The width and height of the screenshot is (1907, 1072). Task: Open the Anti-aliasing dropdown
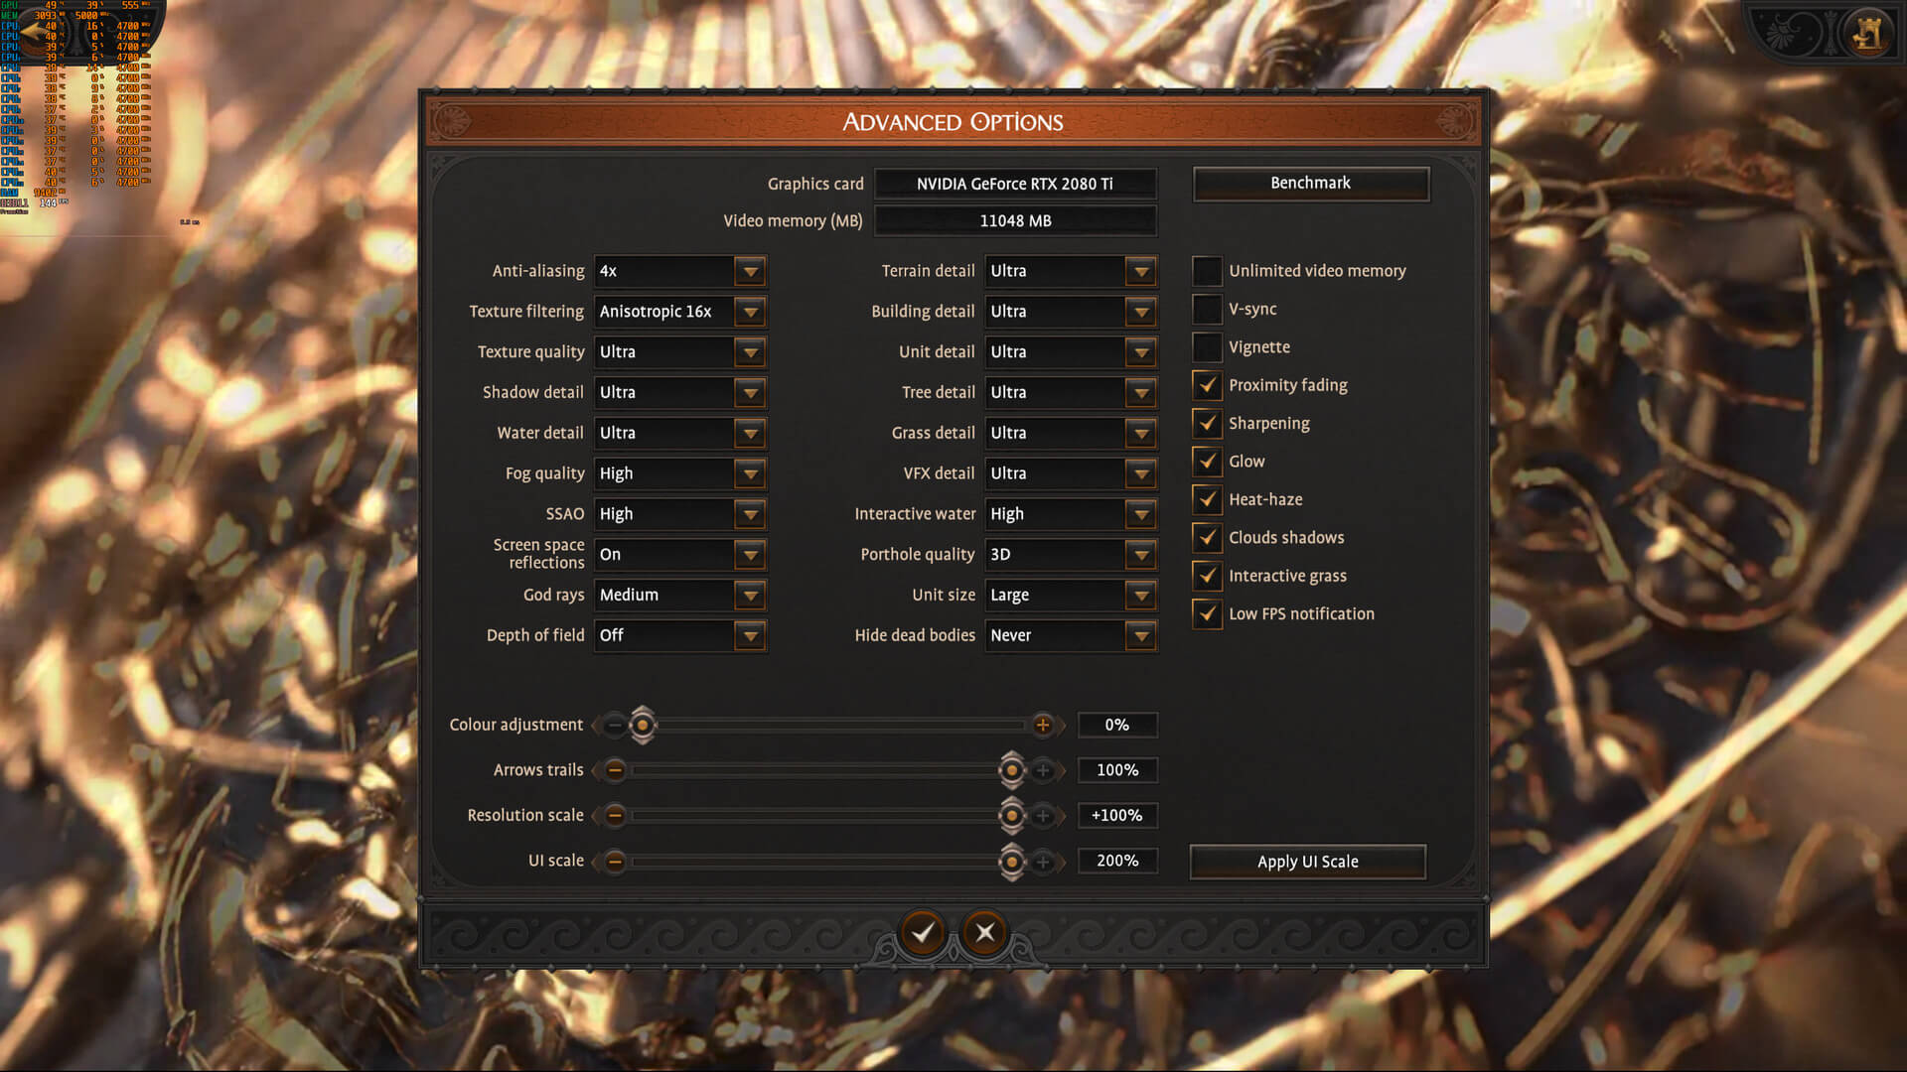(x=750, y=271)
